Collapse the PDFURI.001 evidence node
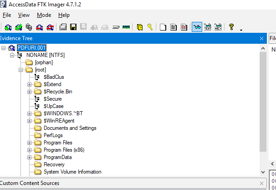This screenshot has height=190, width=276. (x=3, y=48)
